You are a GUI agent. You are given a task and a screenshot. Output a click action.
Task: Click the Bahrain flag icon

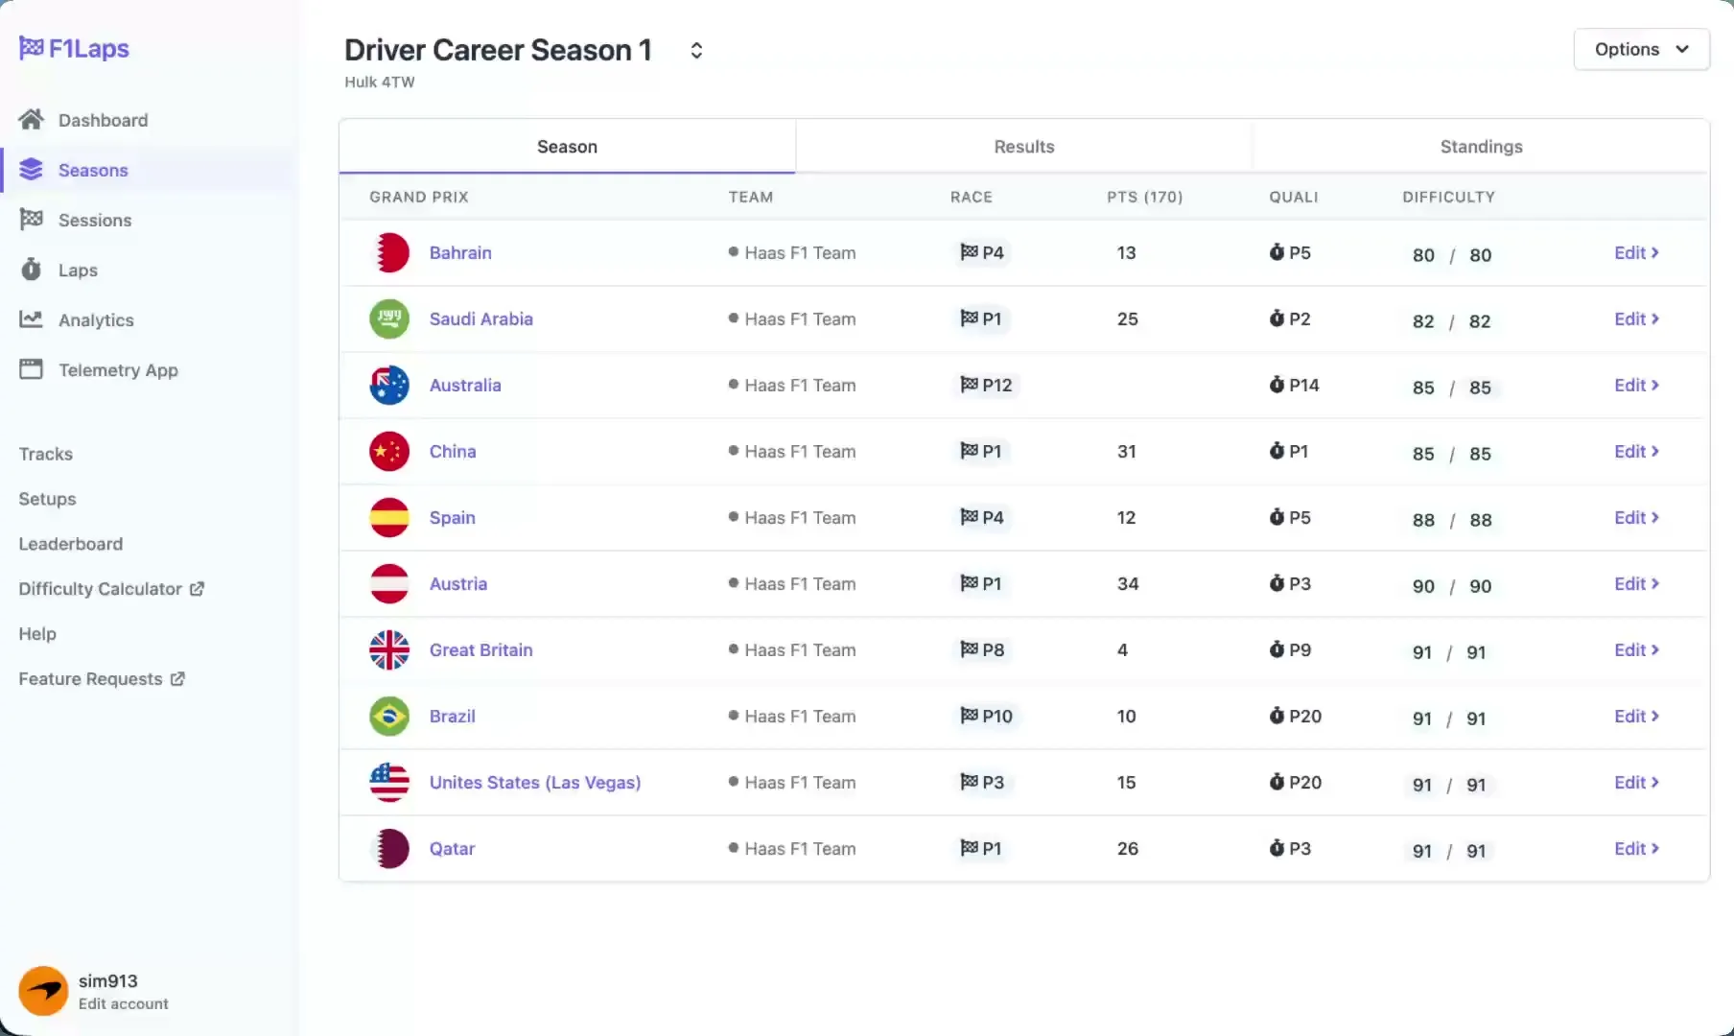pos(389,253)
